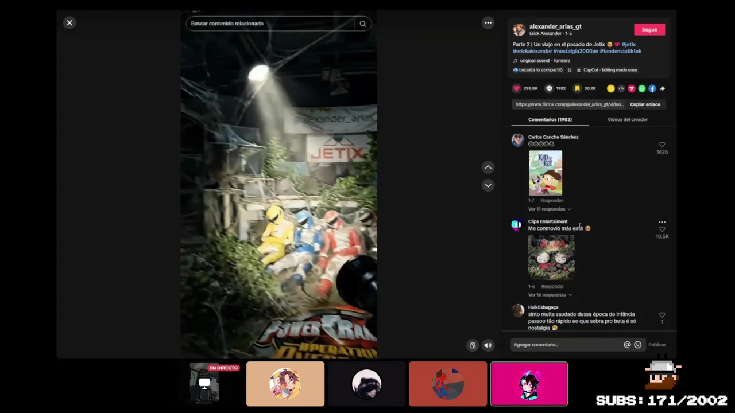Select the Spider-Man avatar tile

pyautogui.click(x=448, y=384)
